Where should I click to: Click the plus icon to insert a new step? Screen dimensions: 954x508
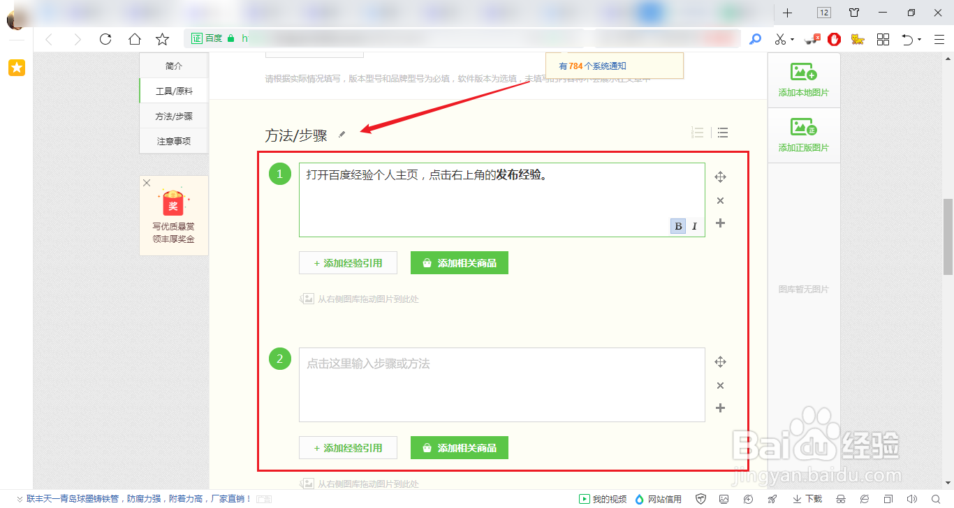tap(720, 223)
